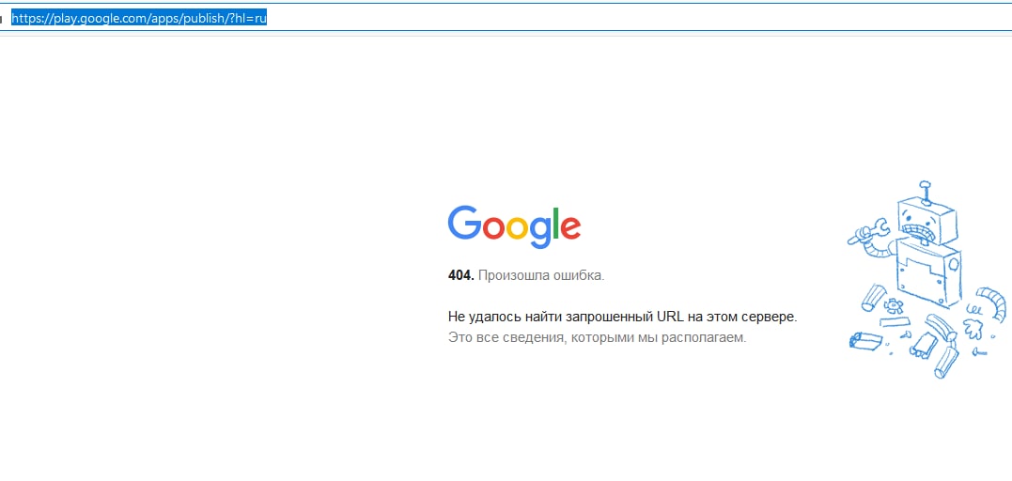
Task: Click the detached curved robot arm at right
Action: pyautogui.click(x=991, y=302)
